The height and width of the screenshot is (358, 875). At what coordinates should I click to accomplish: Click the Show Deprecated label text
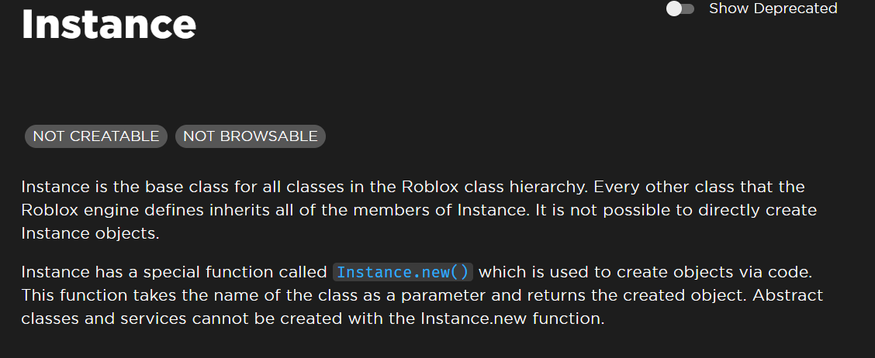773,9
